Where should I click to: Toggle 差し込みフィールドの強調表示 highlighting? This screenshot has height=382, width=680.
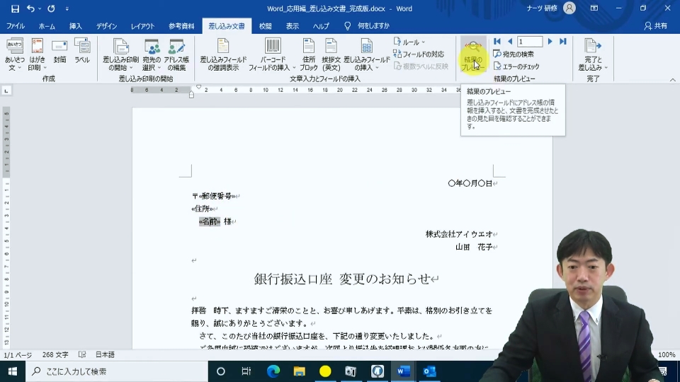coord(223,55)
